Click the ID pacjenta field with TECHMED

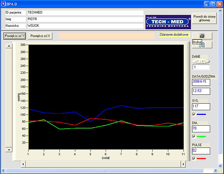click(85, 13)
